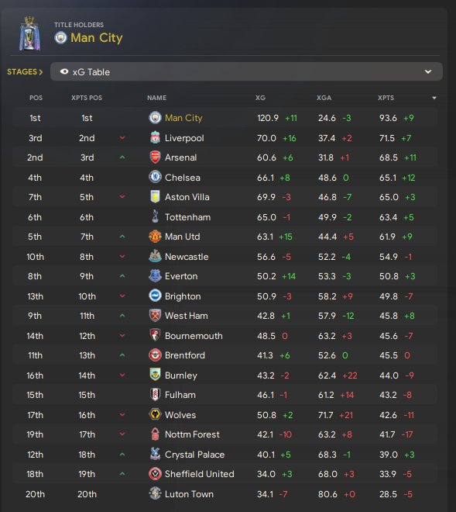Open the xG Table view dropdown
This screenshot has height=512, width=456.
click(246, 71)
